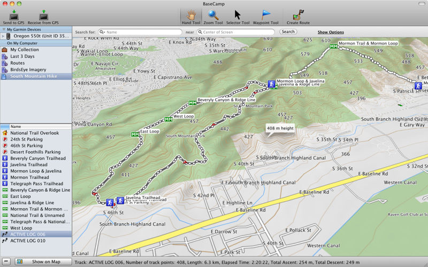Click the briefcase icon beside My Collection
Viewport: 428px width, 267px height.
point(4,50)
